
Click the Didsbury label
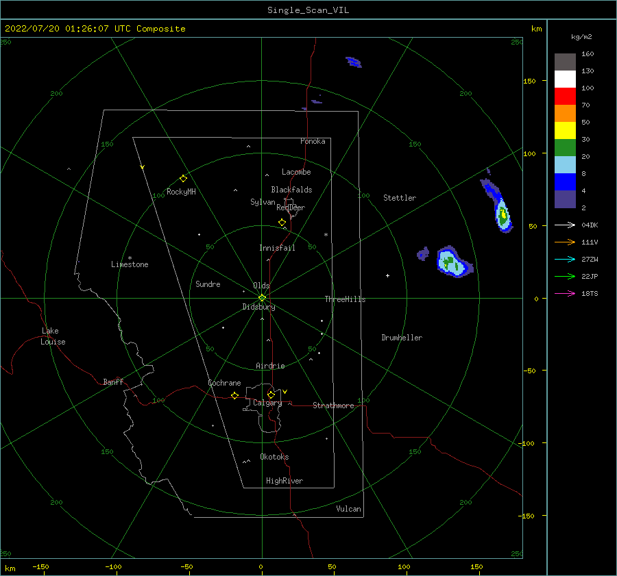[258, 307]
